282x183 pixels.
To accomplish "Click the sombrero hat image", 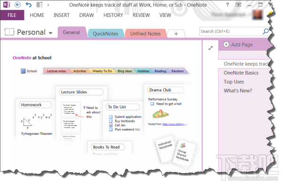I will pos(161,114).
